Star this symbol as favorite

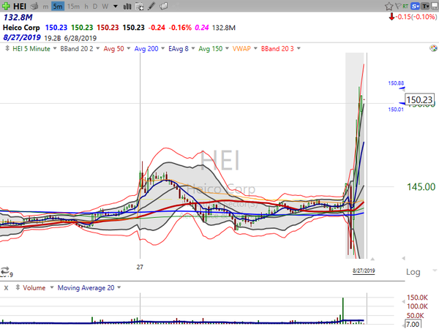[x=389, y=6]
